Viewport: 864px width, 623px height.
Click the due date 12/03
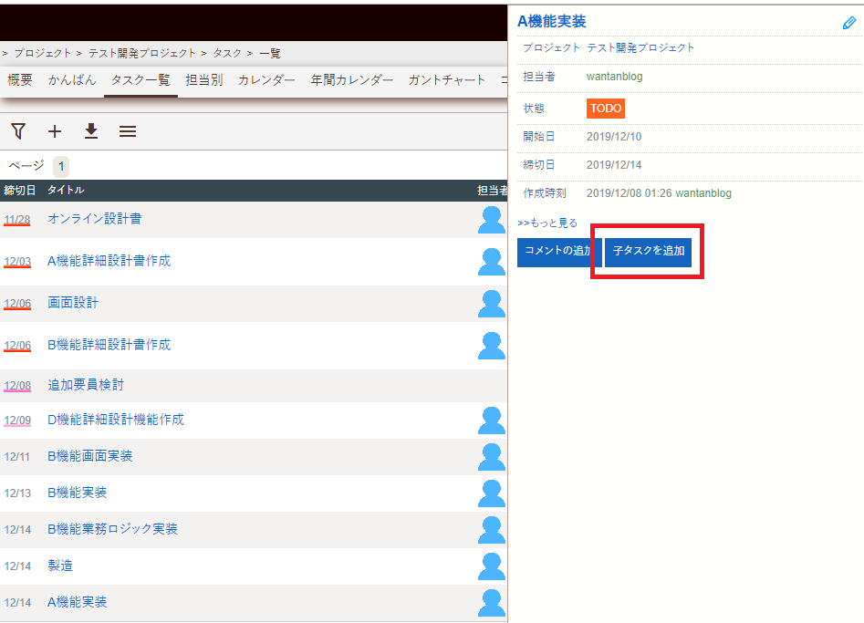click(x=17, y=262)
